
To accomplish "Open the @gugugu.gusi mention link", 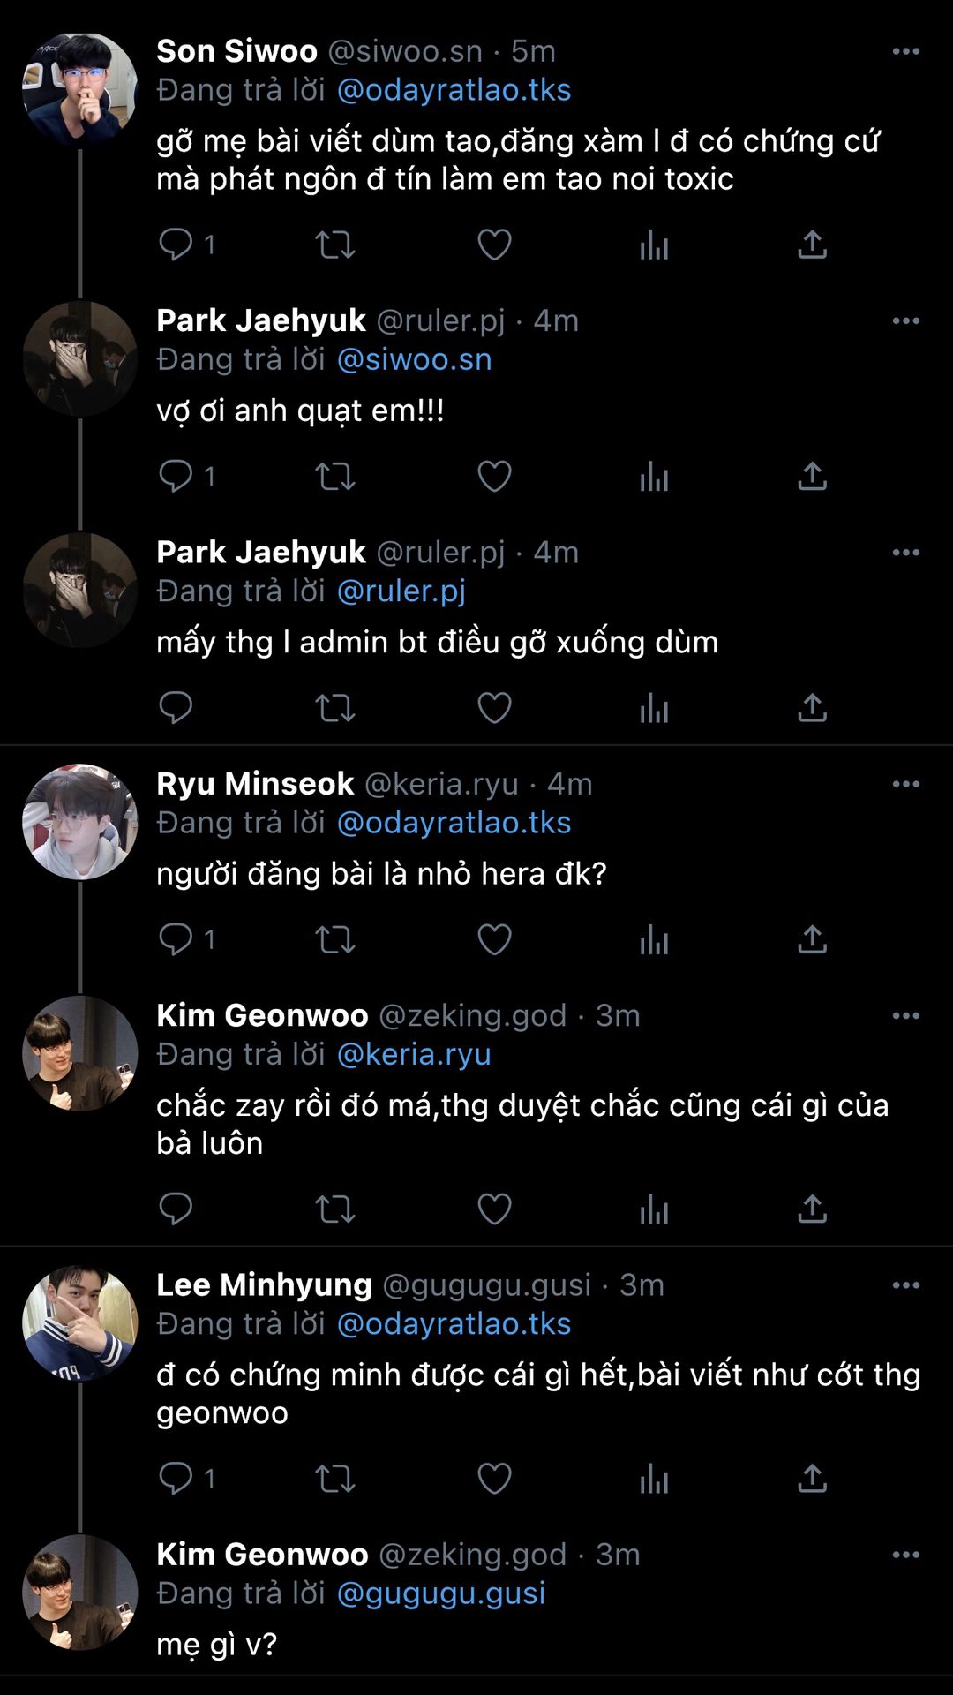I will click(441, 1593).
